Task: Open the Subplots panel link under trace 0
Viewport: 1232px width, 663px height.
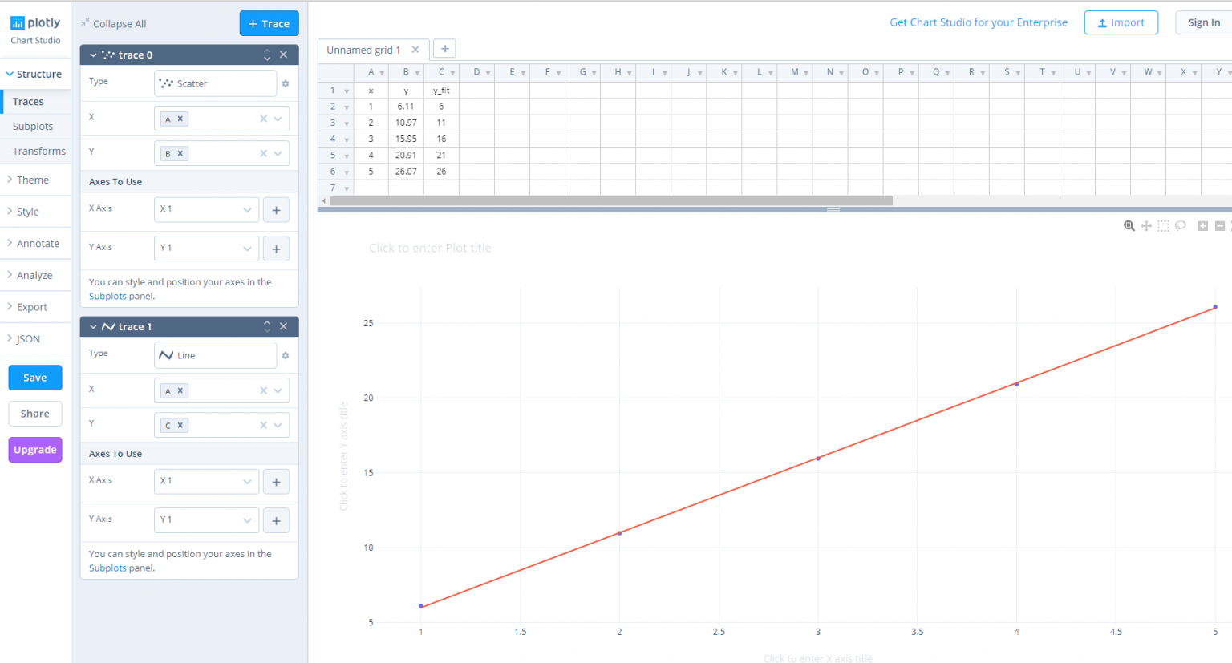Action: point(107,296)
